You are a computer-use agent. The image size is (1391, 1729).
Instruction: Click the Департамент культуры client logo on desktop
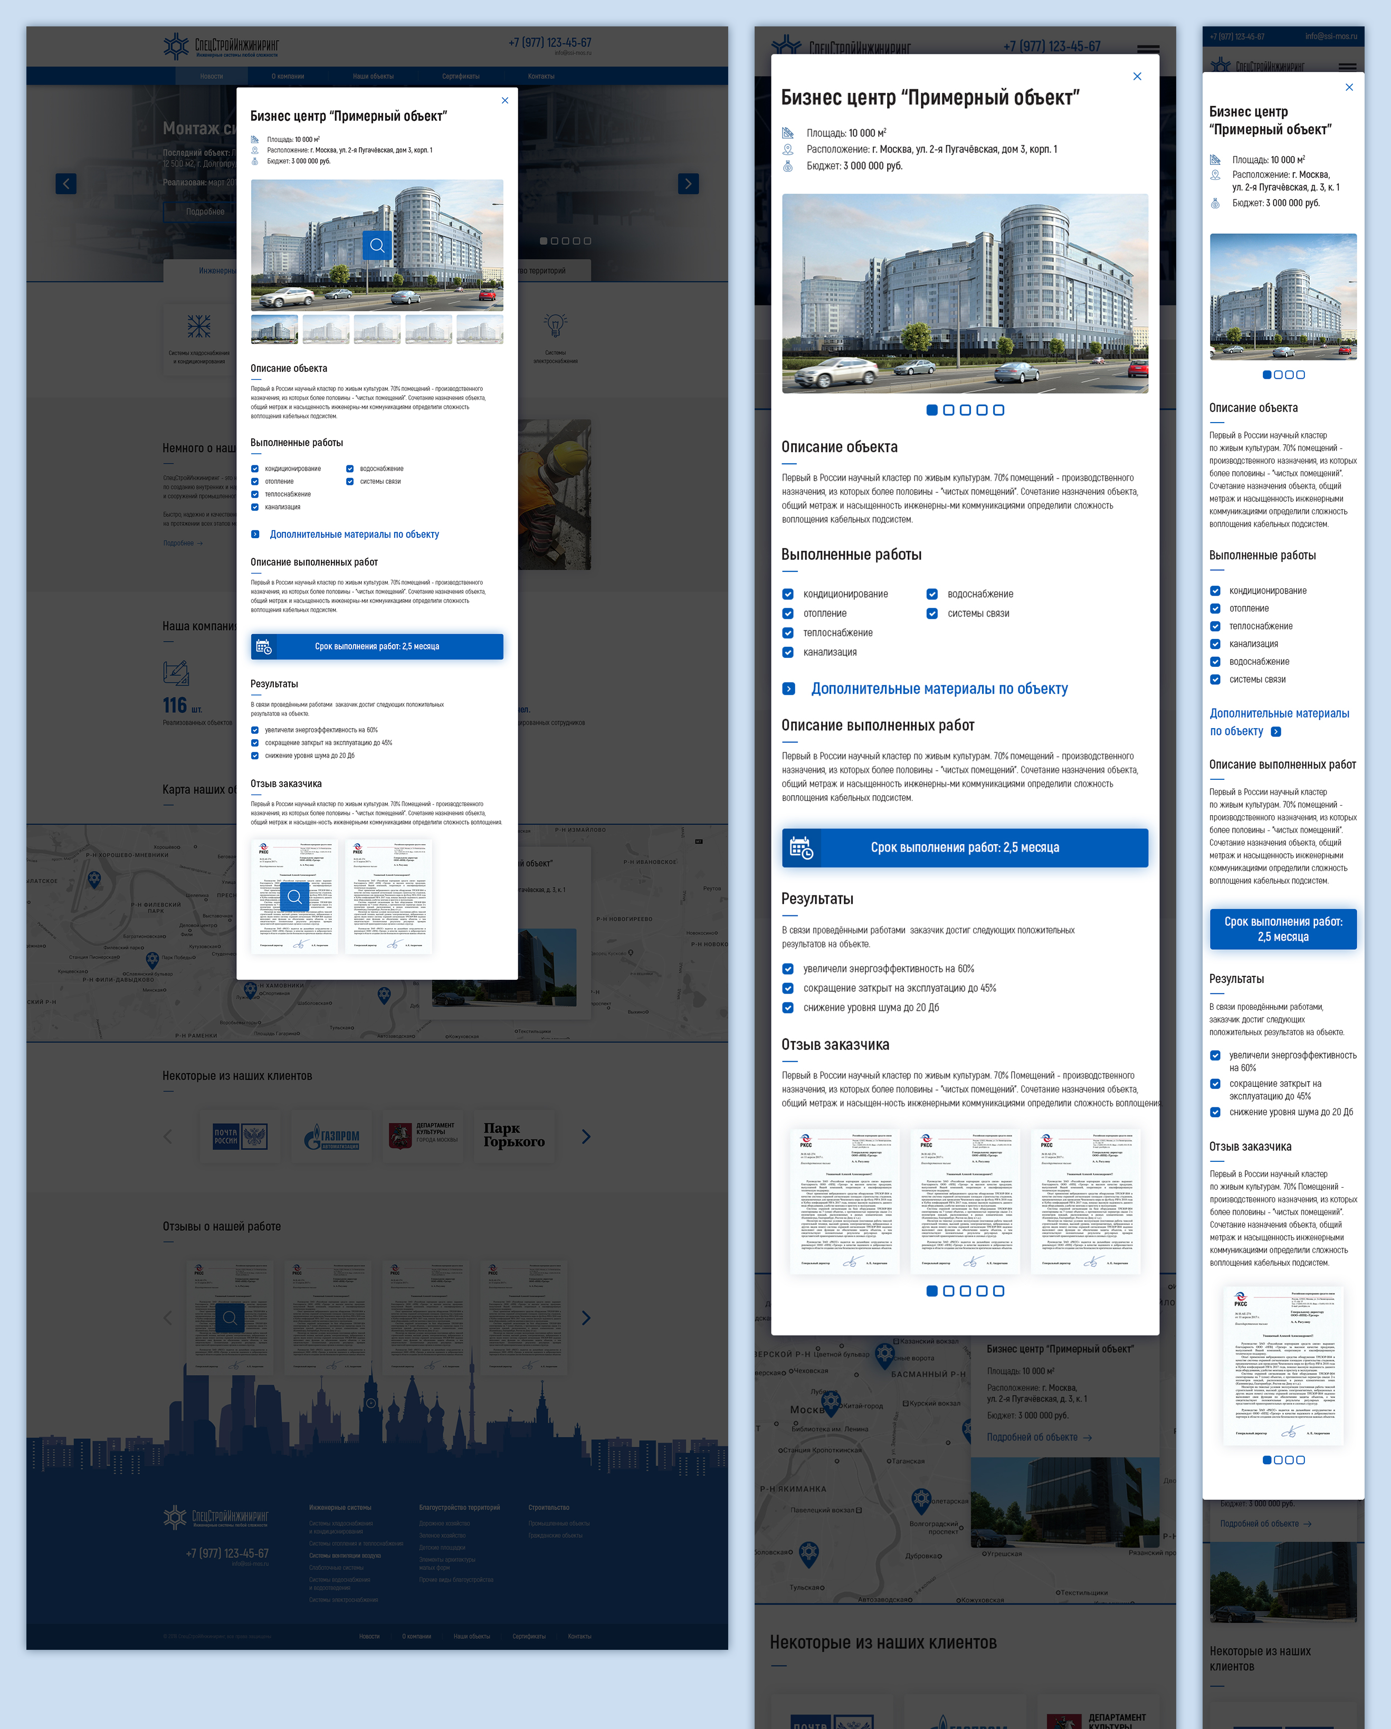tap(423, 1136)
